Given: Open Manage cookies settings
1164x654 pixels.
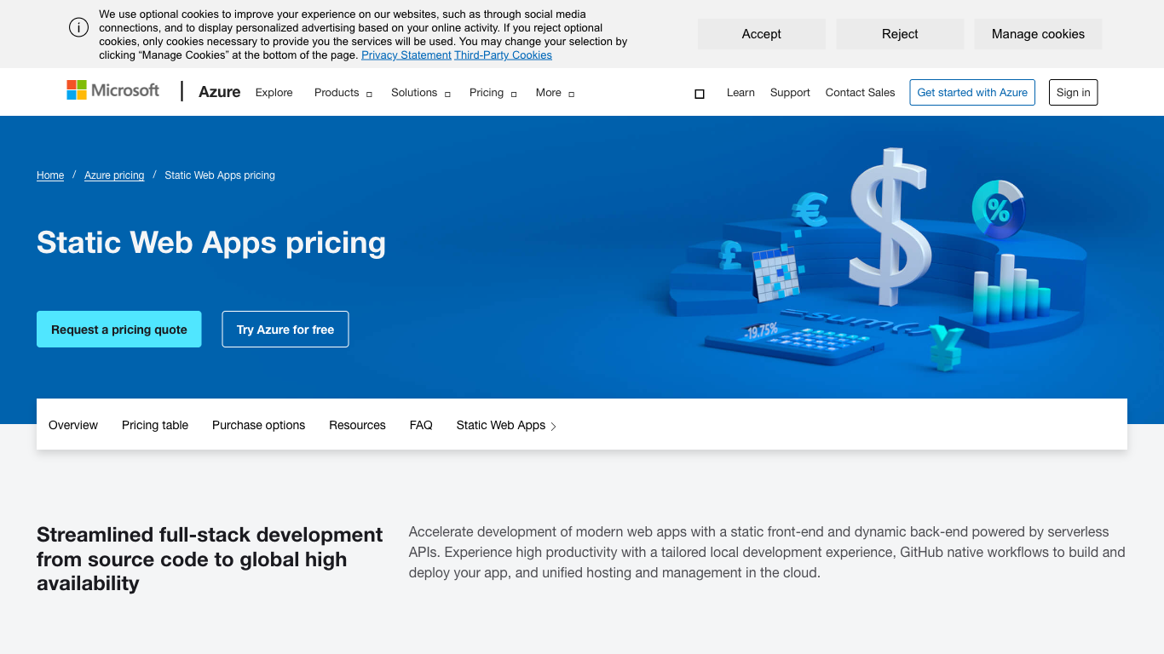Looking at the screenshot, I should (x=1038, y=34).
